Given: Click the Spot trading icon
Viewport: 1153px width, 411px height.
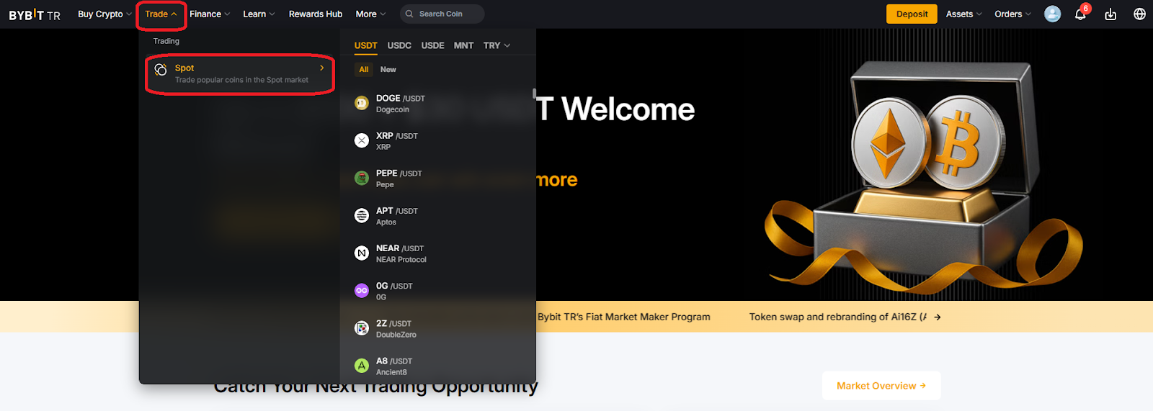Looking at the screenshot, I should tap(161, 70).
